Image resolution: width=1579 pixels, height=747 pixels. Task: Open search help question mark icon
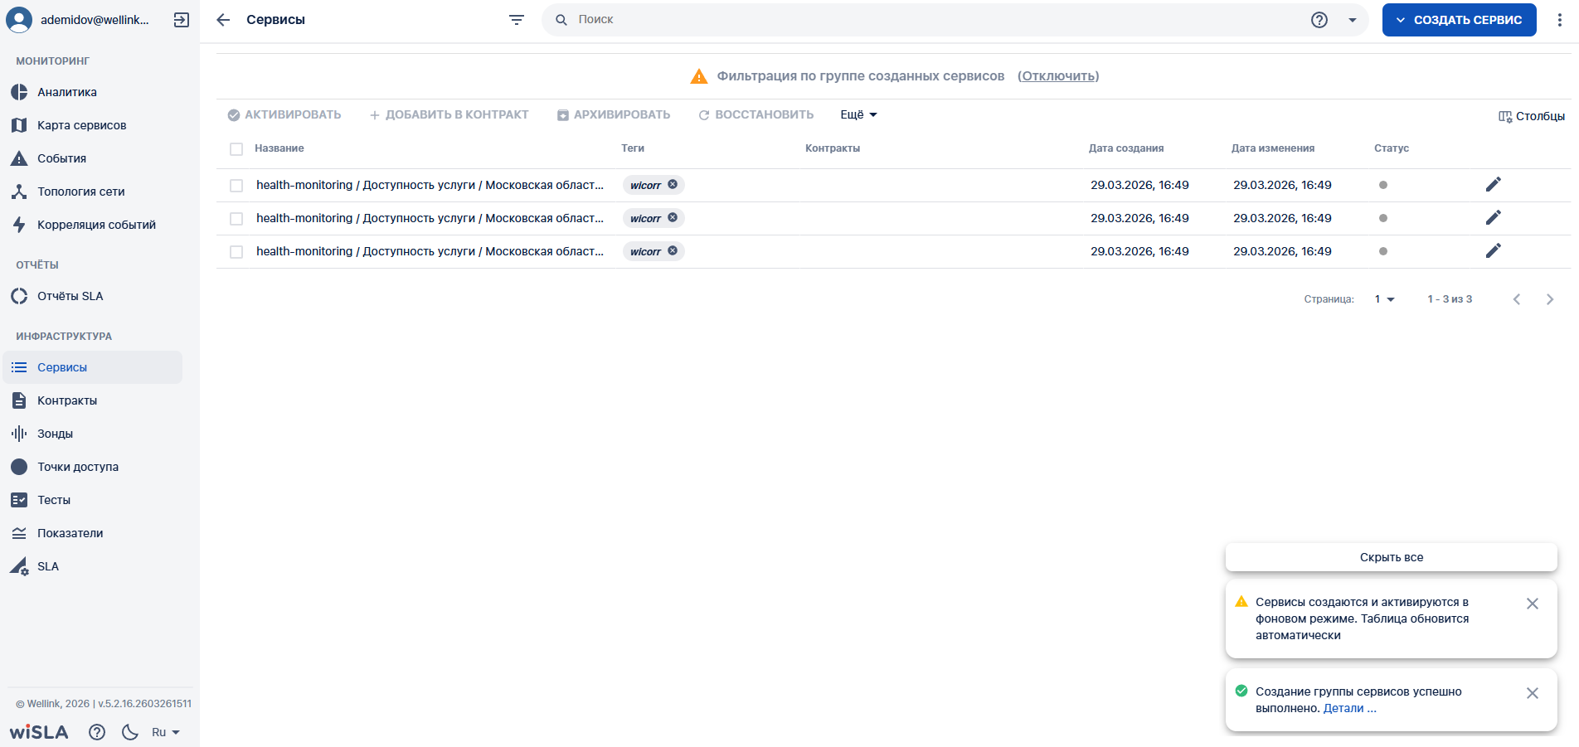(1319, 20)
